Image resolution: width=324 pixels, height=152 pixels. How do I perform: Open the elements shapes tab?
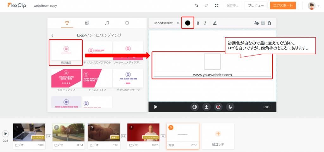pyautogui.click(x=87, y=23)
